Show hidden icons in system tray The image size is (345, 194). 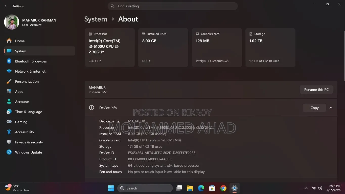coord(306,188)
